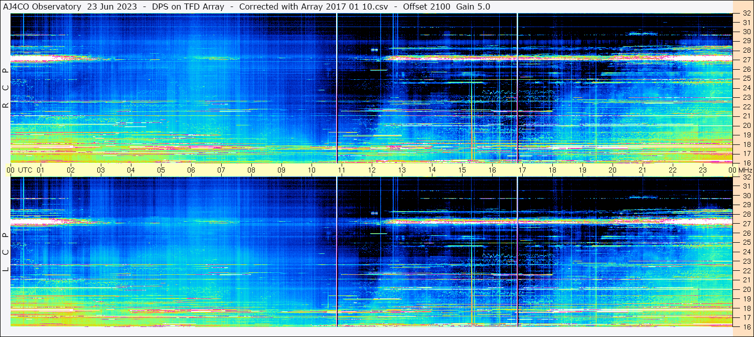Pick the 27 MHz label of the RCP panel

746,60
